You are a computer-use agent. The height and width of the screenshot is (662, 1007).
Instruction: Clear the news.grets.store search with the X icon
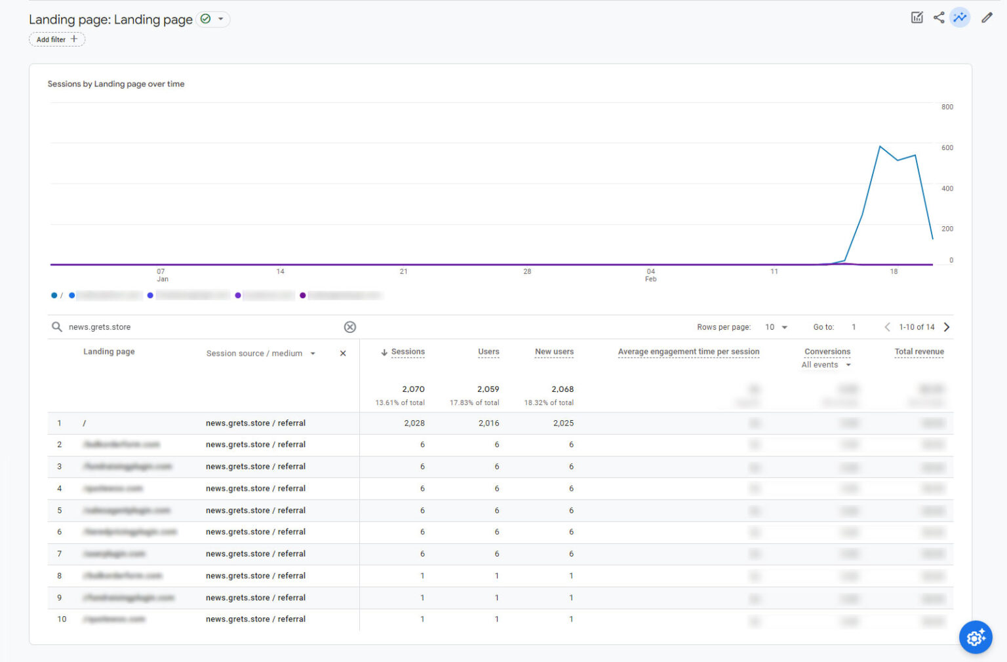click(350, 326)
